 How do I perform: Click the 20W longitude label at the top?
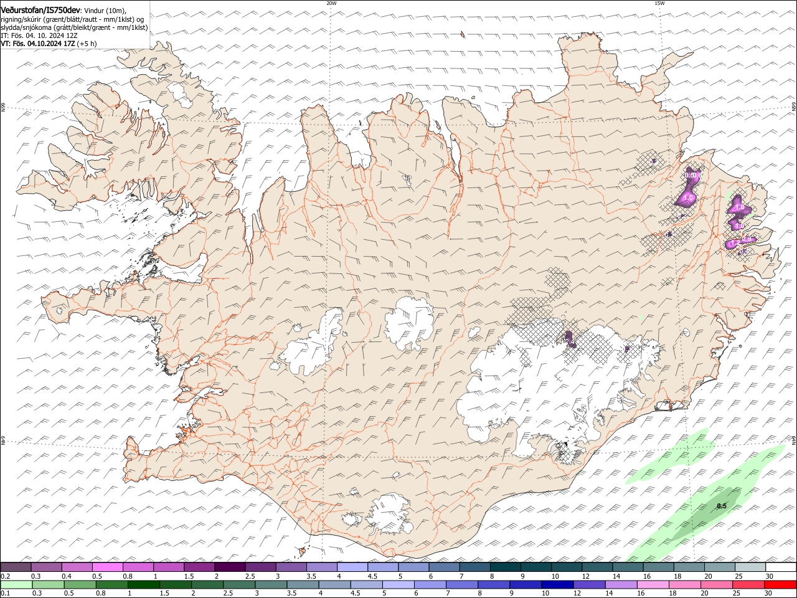coord(331,3)
